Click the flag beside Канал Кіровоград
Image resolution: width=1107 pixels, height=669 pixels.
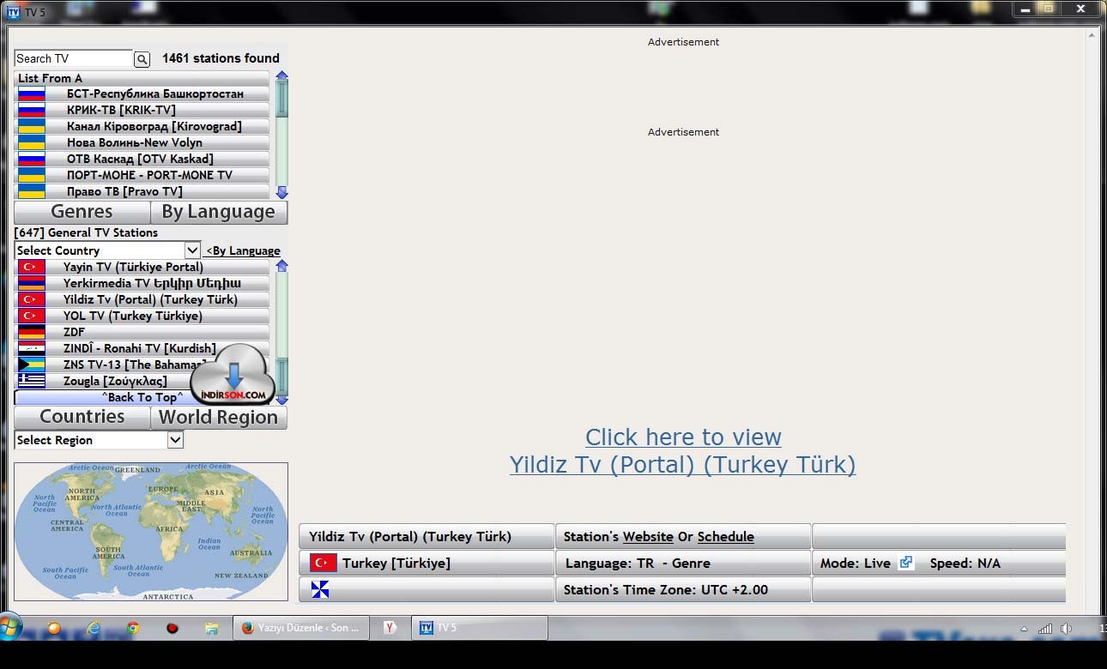32,126
